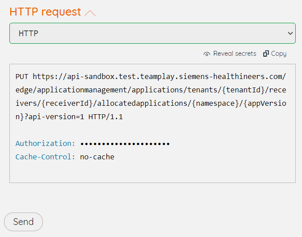Click the HTTP request heading
The width and height of the screenshot is (302, 237).
(x=45, y=12)
